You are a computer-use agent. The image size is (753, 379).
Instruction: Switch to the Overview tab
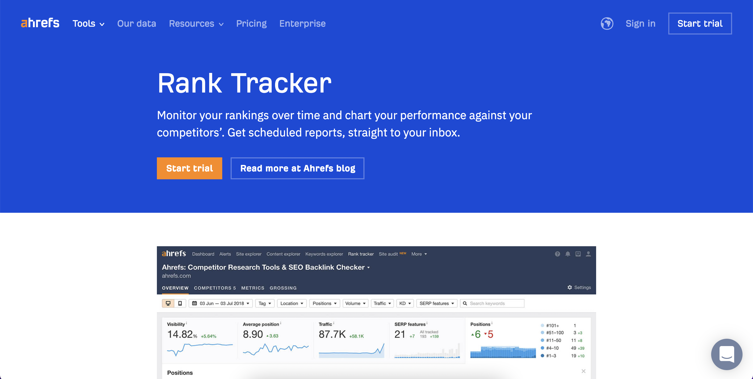175,288
